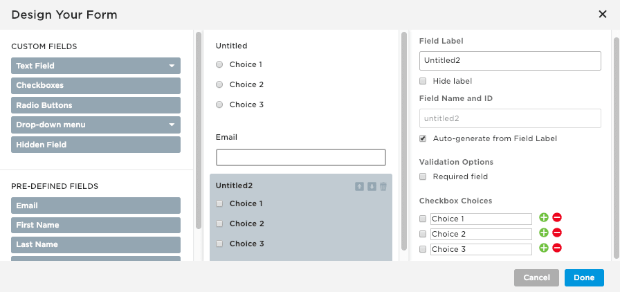This screenshot has width=620, height=292.
Task: Open the Drop-down menu field options arrow
Action: pos(171,125)
